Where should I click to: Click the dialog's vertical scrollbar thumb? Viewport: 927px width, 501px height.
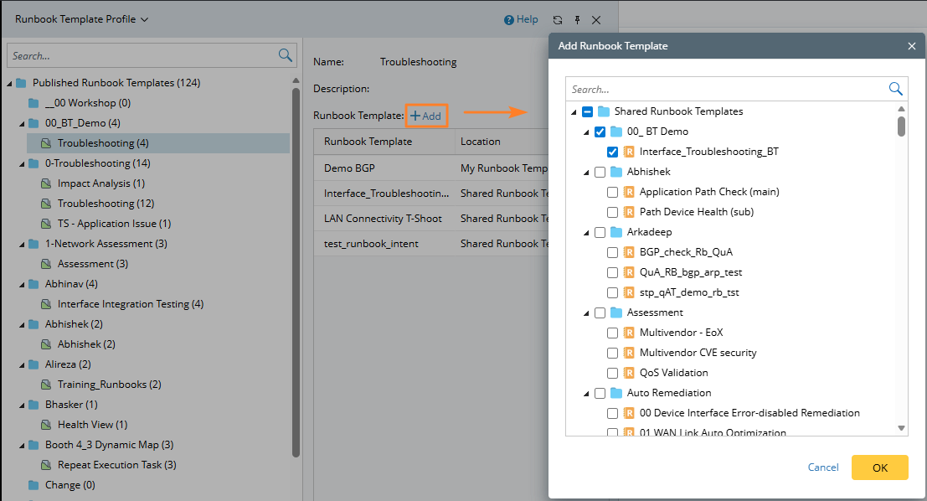(901, 126)
